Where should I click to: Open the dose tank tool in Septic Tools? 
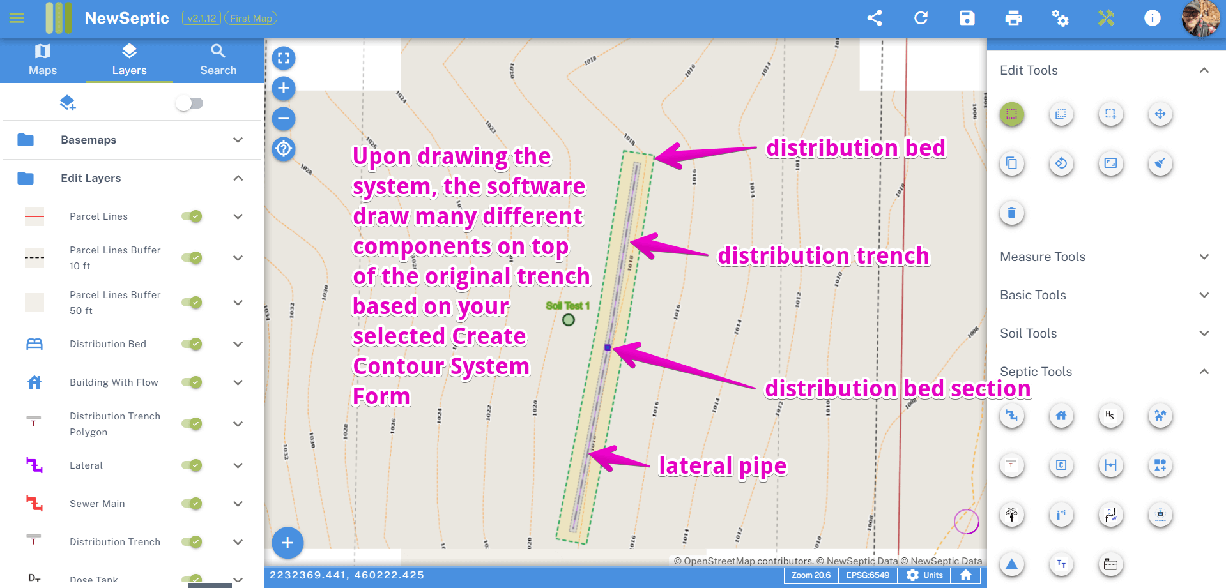[x=1110, y=564]
